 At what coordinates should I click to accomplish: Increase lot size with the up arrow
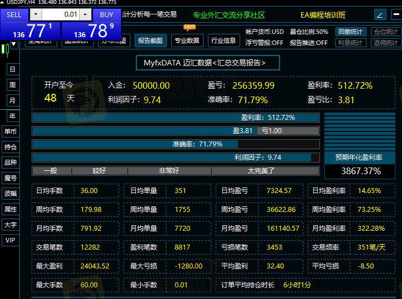[x=85, y=14]
